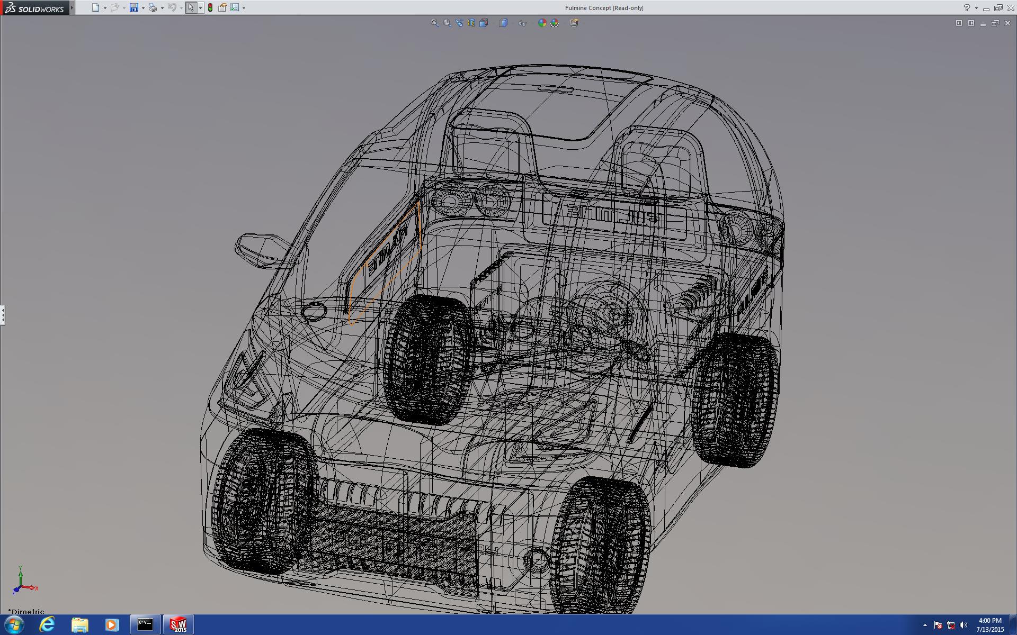
Task: Expand the New document dropdown arrow
Action: coord(105,8)
